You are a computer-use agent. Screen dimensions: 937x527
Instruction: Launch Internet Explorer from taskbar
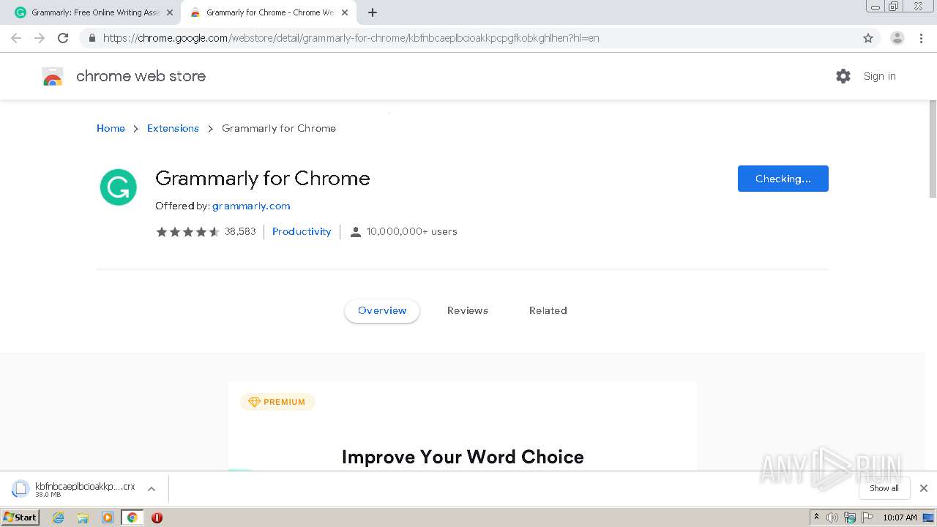pos(59,517)
